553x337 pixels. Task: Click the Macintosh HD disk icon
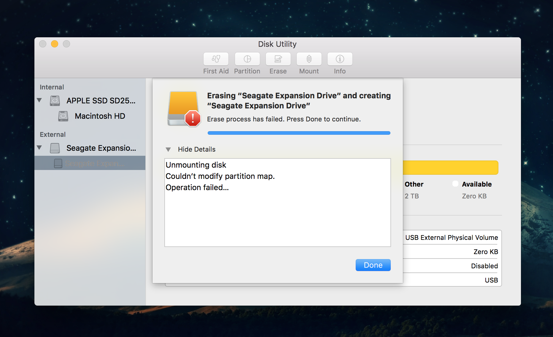pos(63,116)
